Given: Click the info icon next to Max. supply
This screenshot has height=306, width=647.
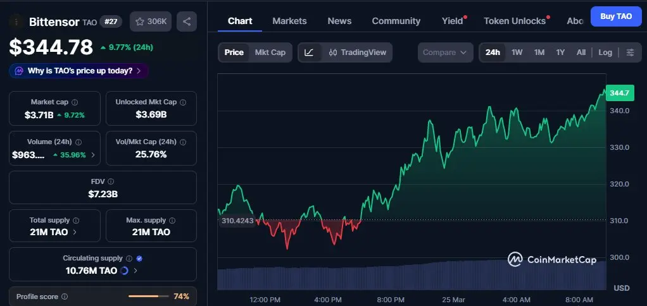Looking at the screenshot, I should (x=172, y=221).
